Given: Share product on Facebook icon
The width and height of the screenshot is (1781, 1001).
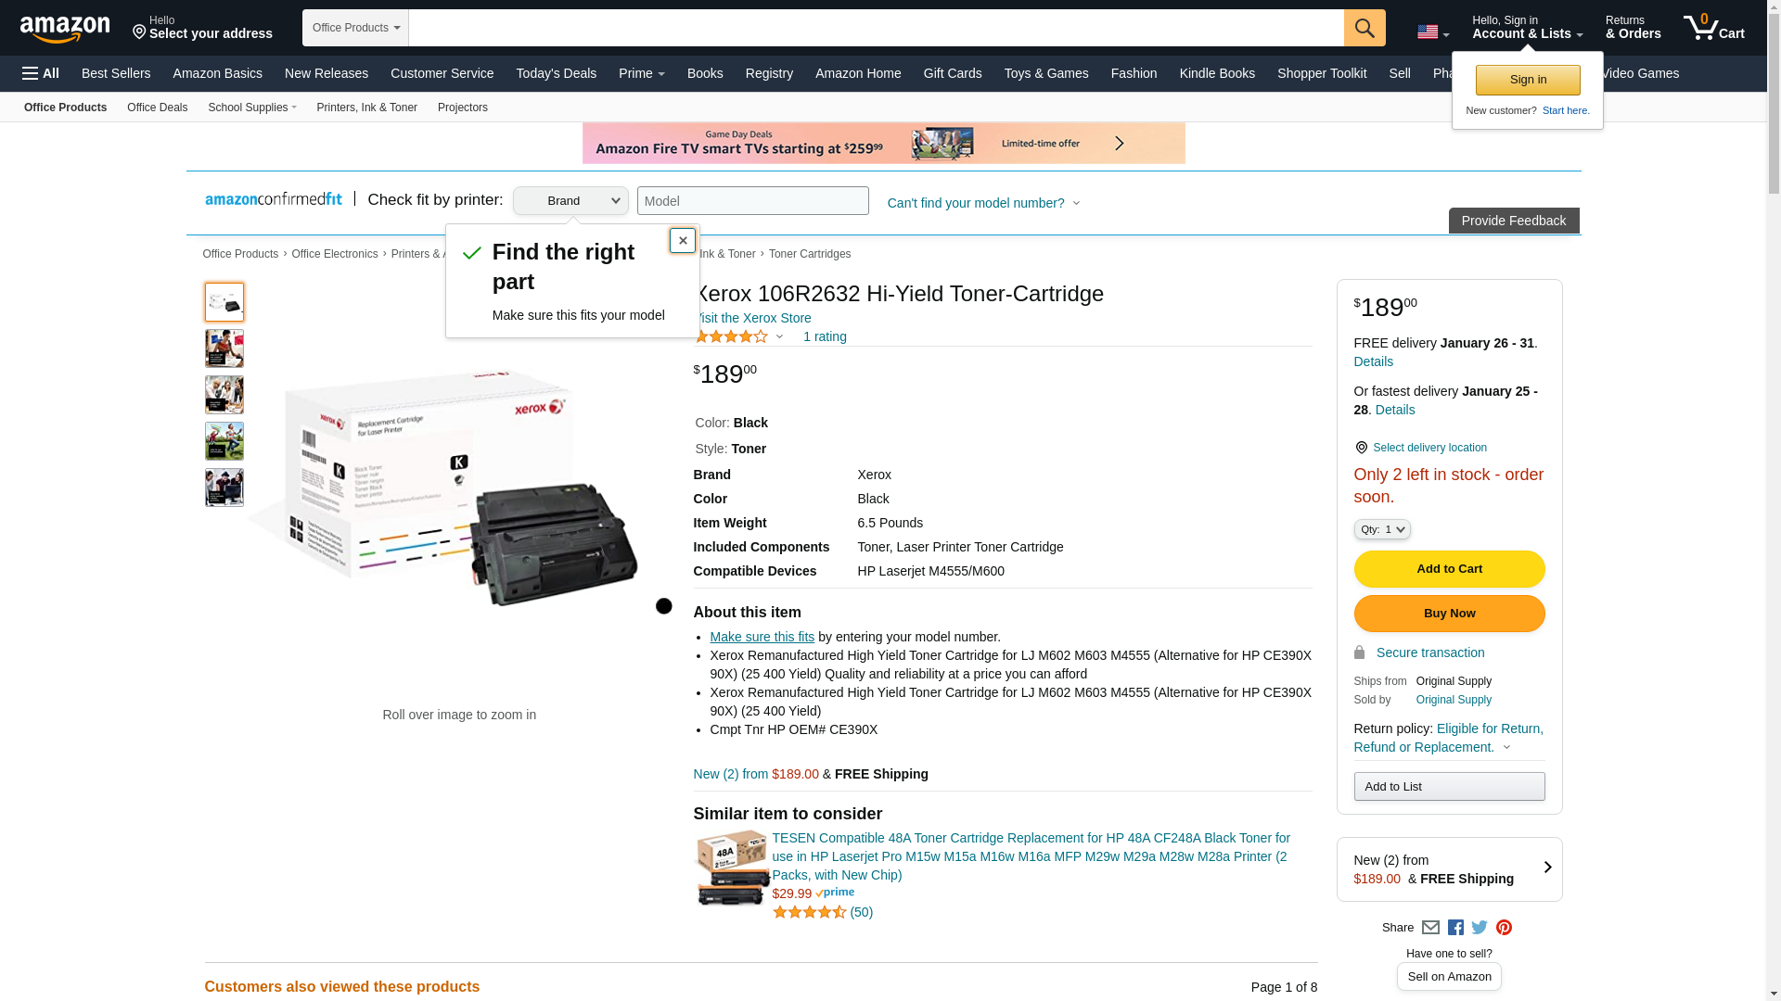Looking at the screenshot, I should pyautogui.click(x=1455, y=928).
